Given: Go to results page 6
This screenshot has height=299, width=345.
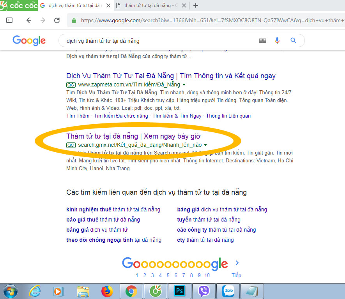Looking at the screenshot, I should coord(176,276).
